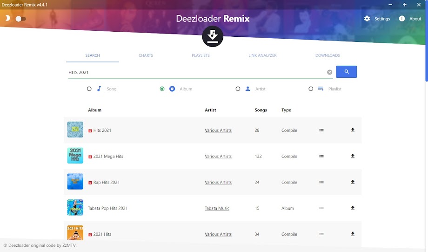
Task: Click the 2021 Hits album cover
Action: (x=75, y=232)
